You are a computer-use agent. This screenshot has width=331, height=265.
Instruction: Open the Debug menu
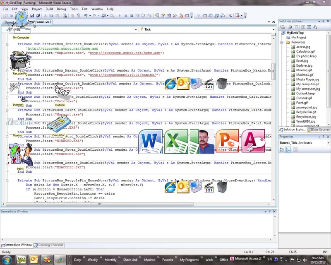61,9
